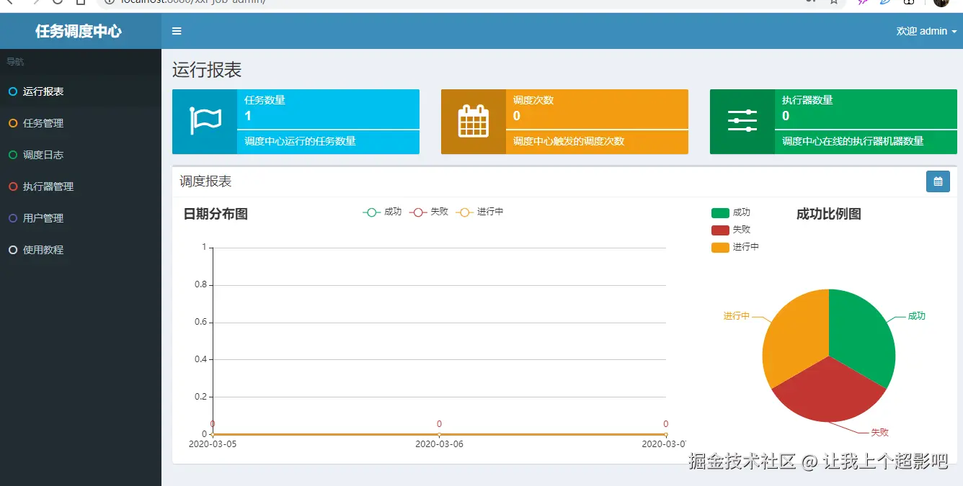Click the 日期分布图 chart title
Screen dimensions: 963x486
[216, 214]
